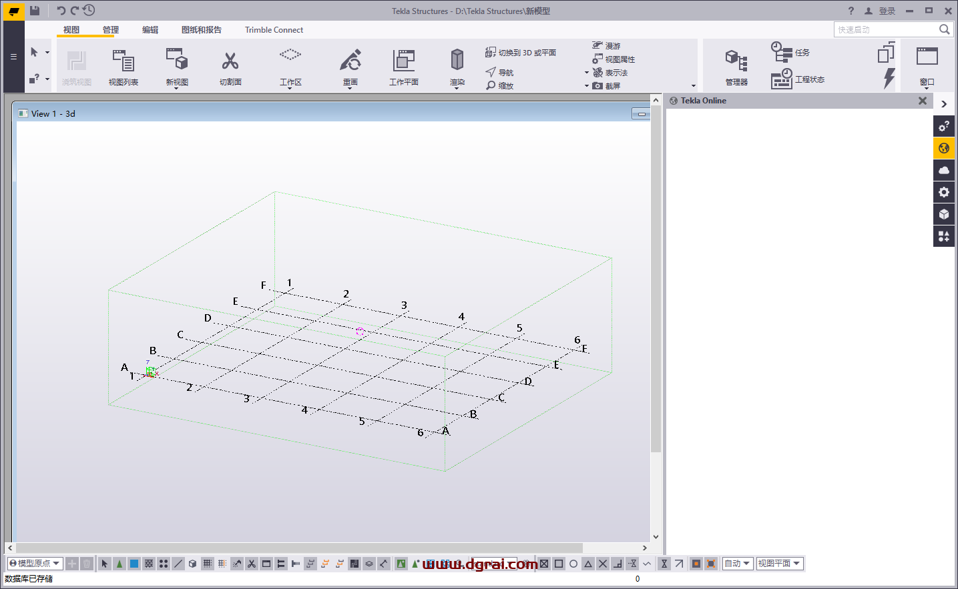Click the Window (窗口) ribbon button
This screenshot has width=958, height=589.
tap(927, 67)
